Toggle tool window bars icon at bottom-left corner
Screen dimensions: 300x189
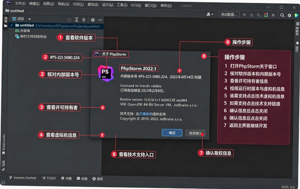3,183
